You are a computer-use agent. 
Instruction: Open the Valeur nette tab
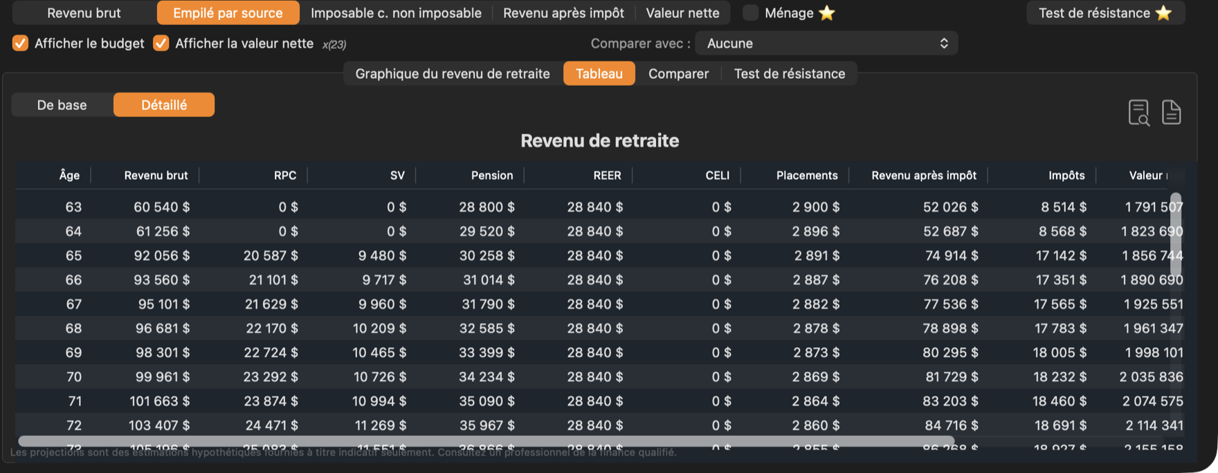[x=682, y=12]
